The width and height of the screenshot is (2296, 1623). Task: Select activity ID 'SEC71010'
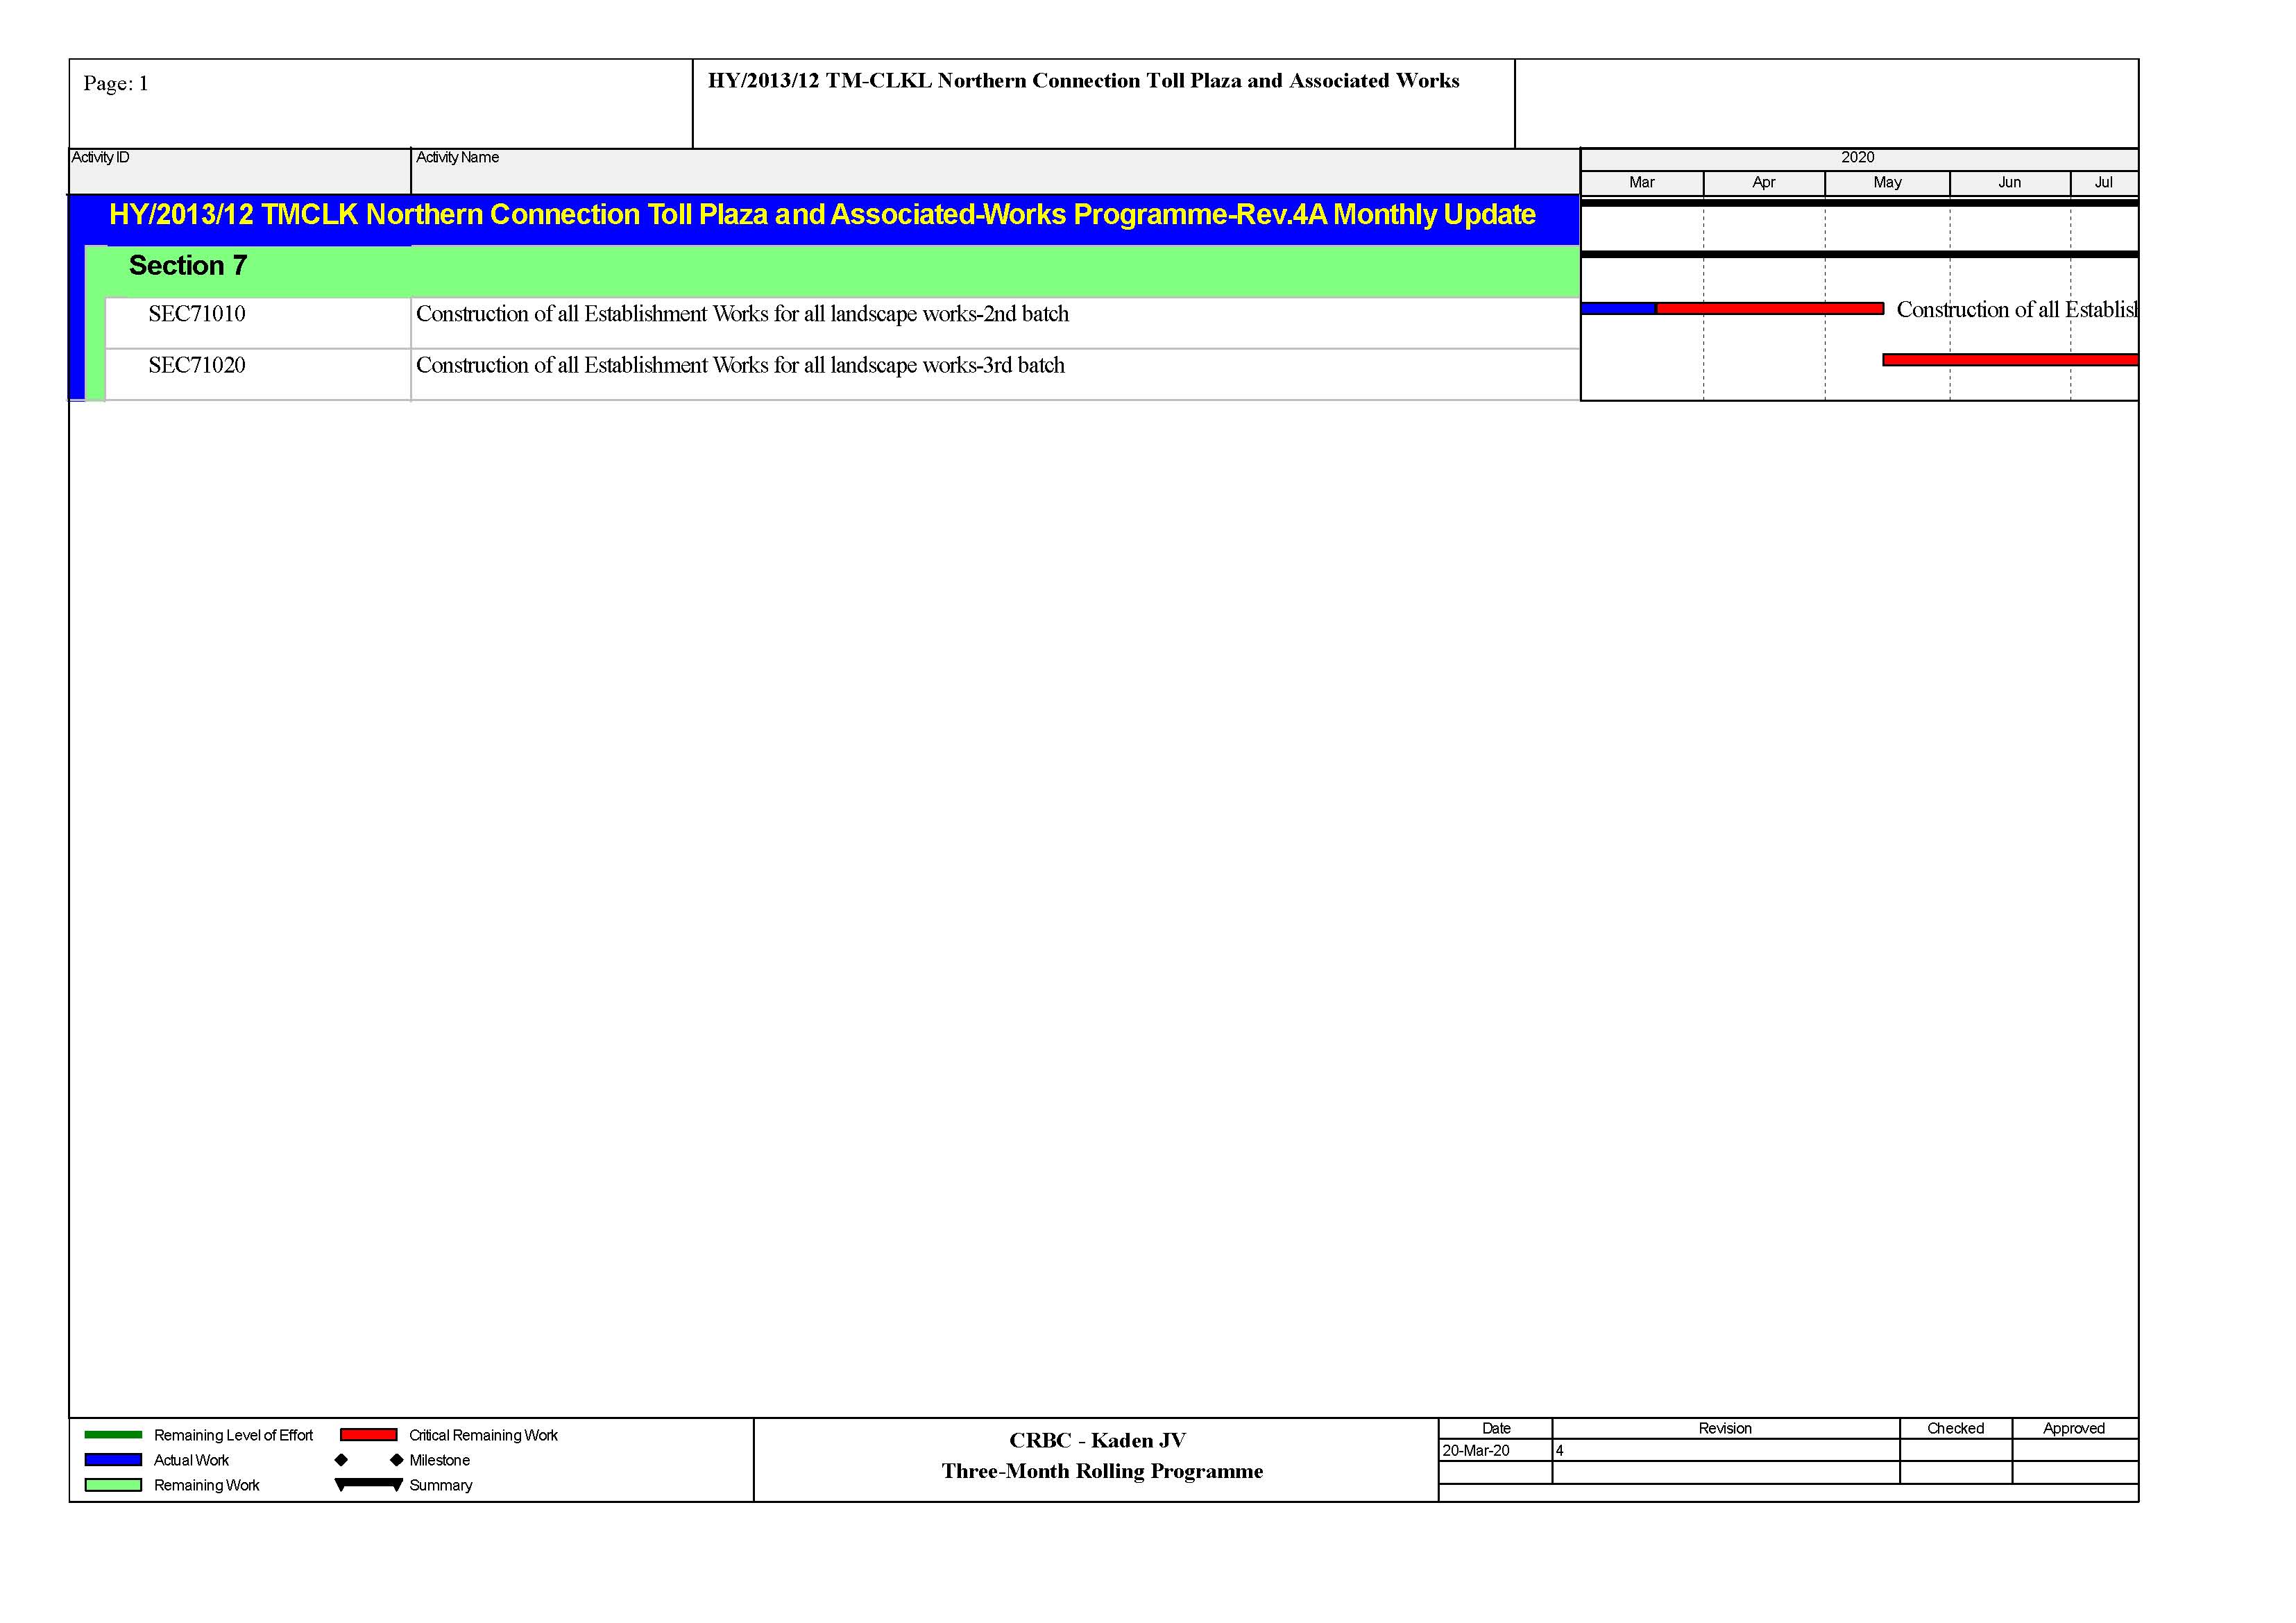197,314
